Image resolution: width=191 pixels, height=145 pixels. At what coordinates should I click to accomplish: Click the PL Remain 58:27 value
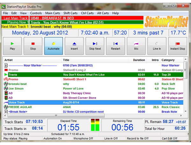tap(168, 122)
